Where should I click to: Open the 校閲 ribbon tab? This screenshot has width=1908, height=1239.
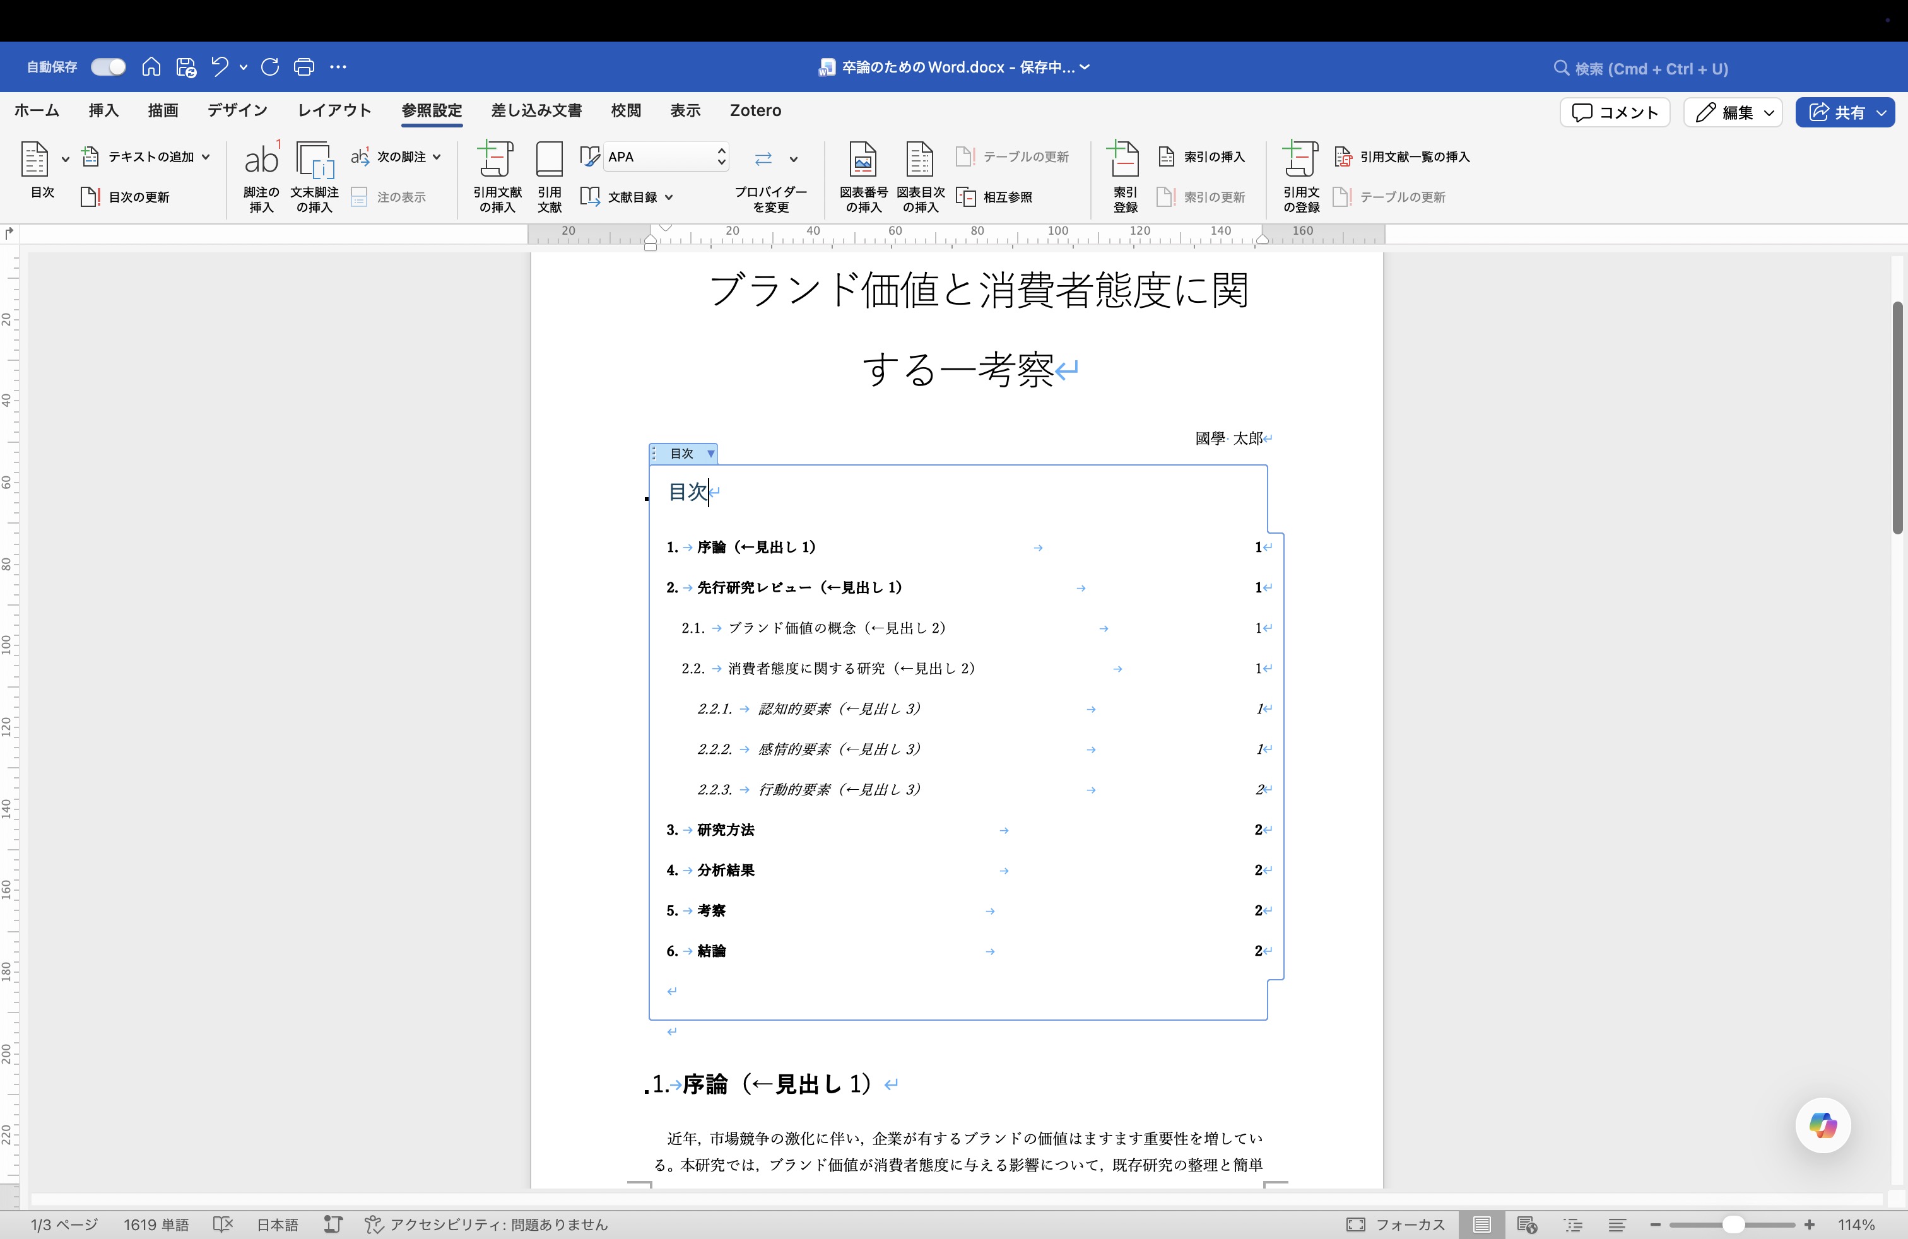(x=626, y=110)
